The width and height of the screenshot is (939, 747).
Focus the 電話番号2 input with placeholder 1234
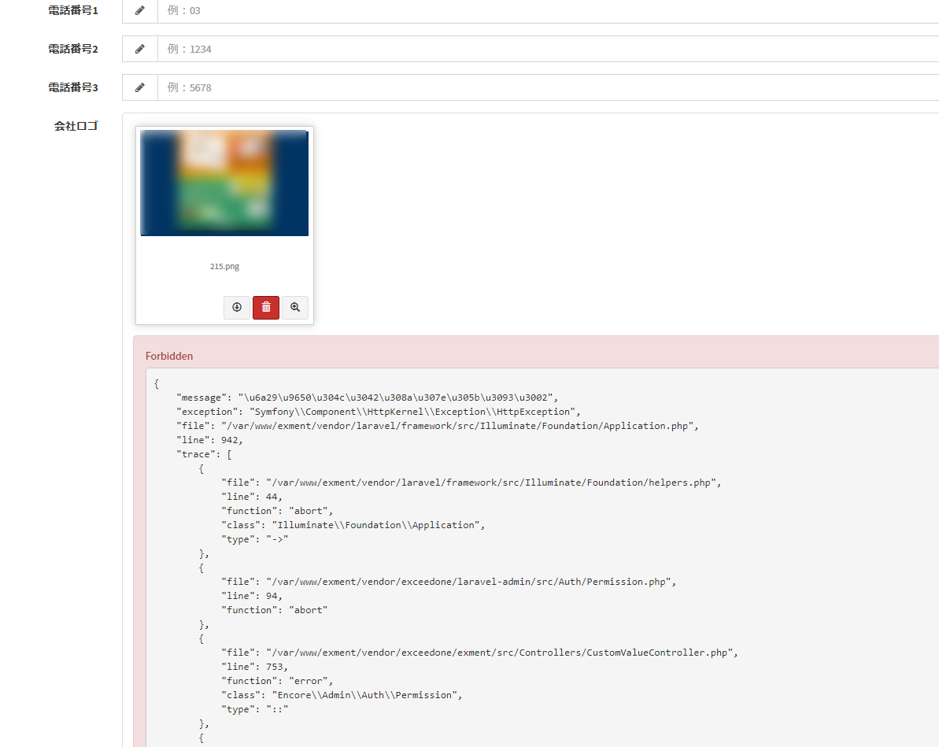click(548, 49)
